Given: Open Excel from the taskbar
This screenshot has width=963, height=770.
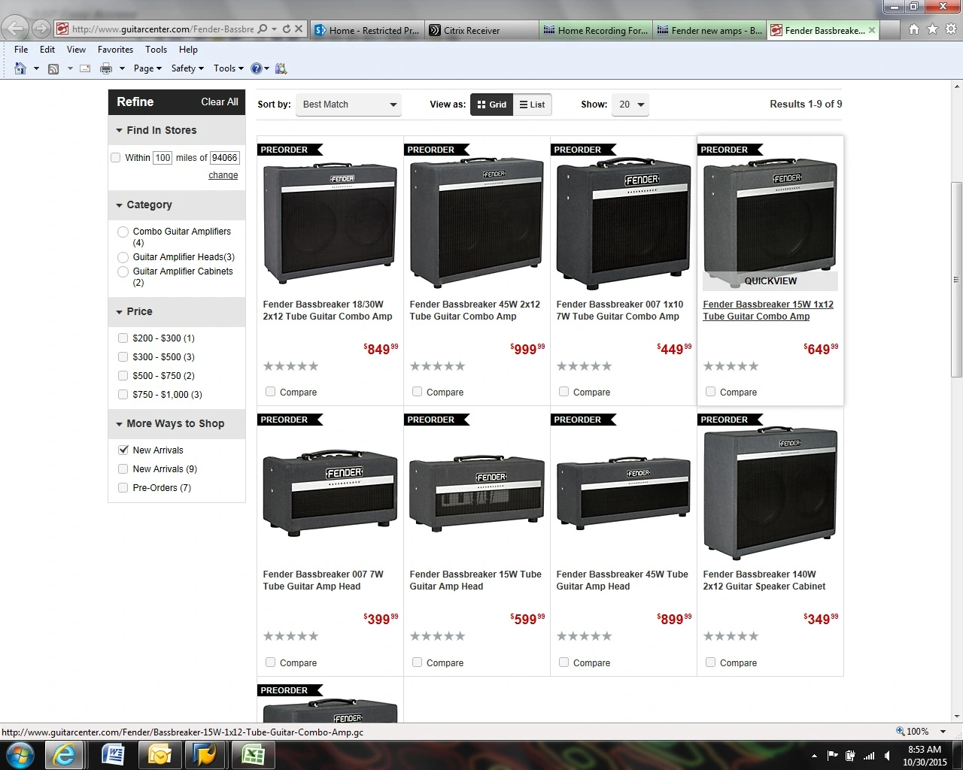Looking at the screenshot, I should pos(253,754).
